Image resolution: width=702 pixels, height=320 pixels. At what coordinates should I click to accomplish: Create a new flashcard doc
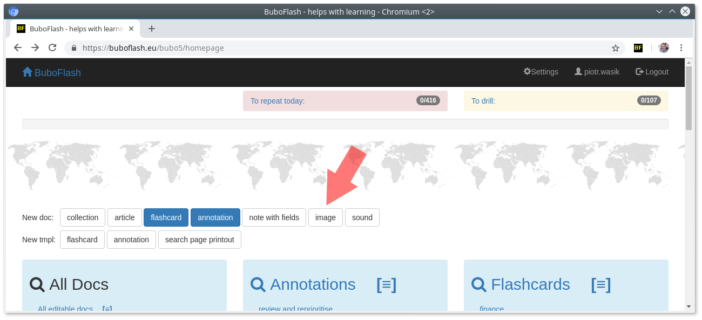click(166, 217)
